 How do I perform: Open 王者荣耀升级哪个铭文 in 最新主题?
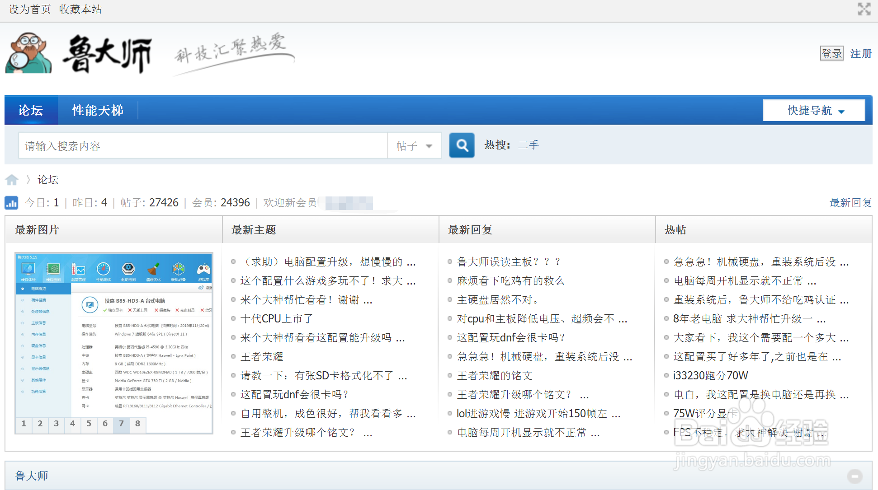(x=306, y=433)
